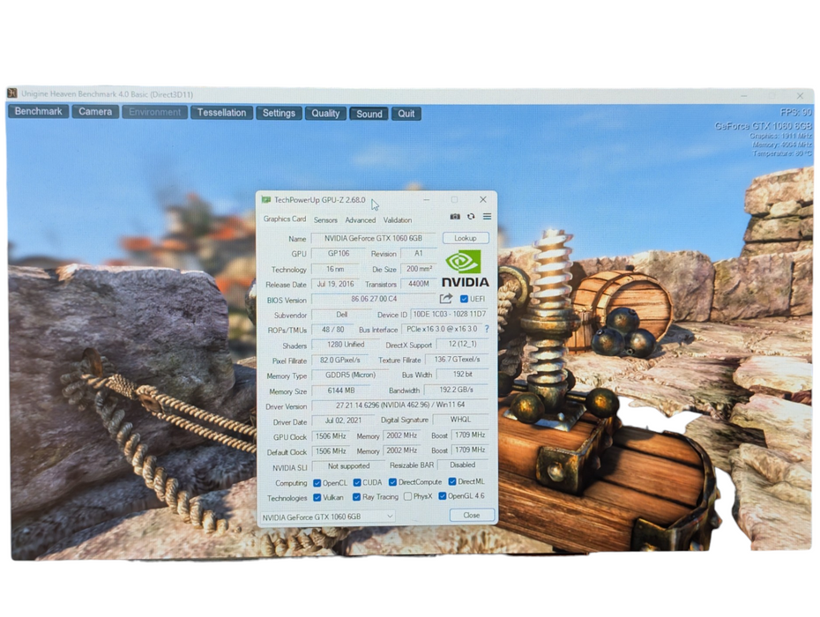The width and height of the screenshot is (820, 617).
Task: Click the Bus Interface question mark
Action: (487, 329)
